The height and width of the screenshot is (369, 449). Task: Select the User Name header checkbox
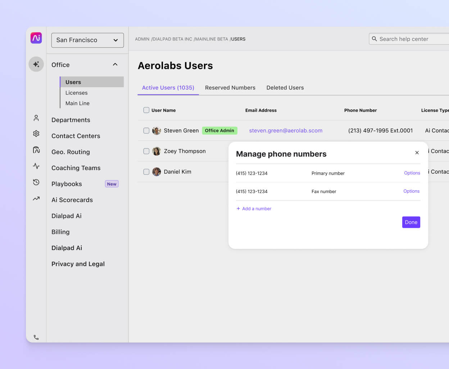pyautogui.click(x=146, y=110)
